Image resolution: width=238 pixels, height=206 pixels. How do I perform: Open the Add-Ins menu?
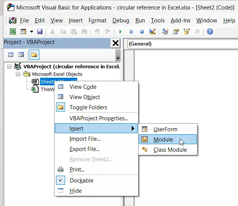[x=180, y=20]
